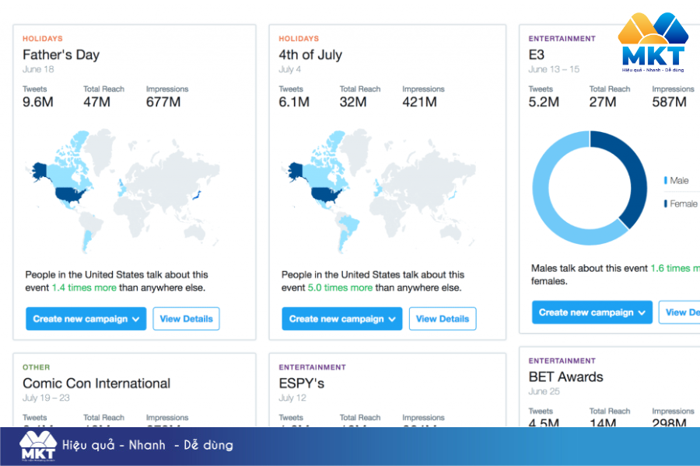Open the ESPY's event title

[x=302, y=383]
